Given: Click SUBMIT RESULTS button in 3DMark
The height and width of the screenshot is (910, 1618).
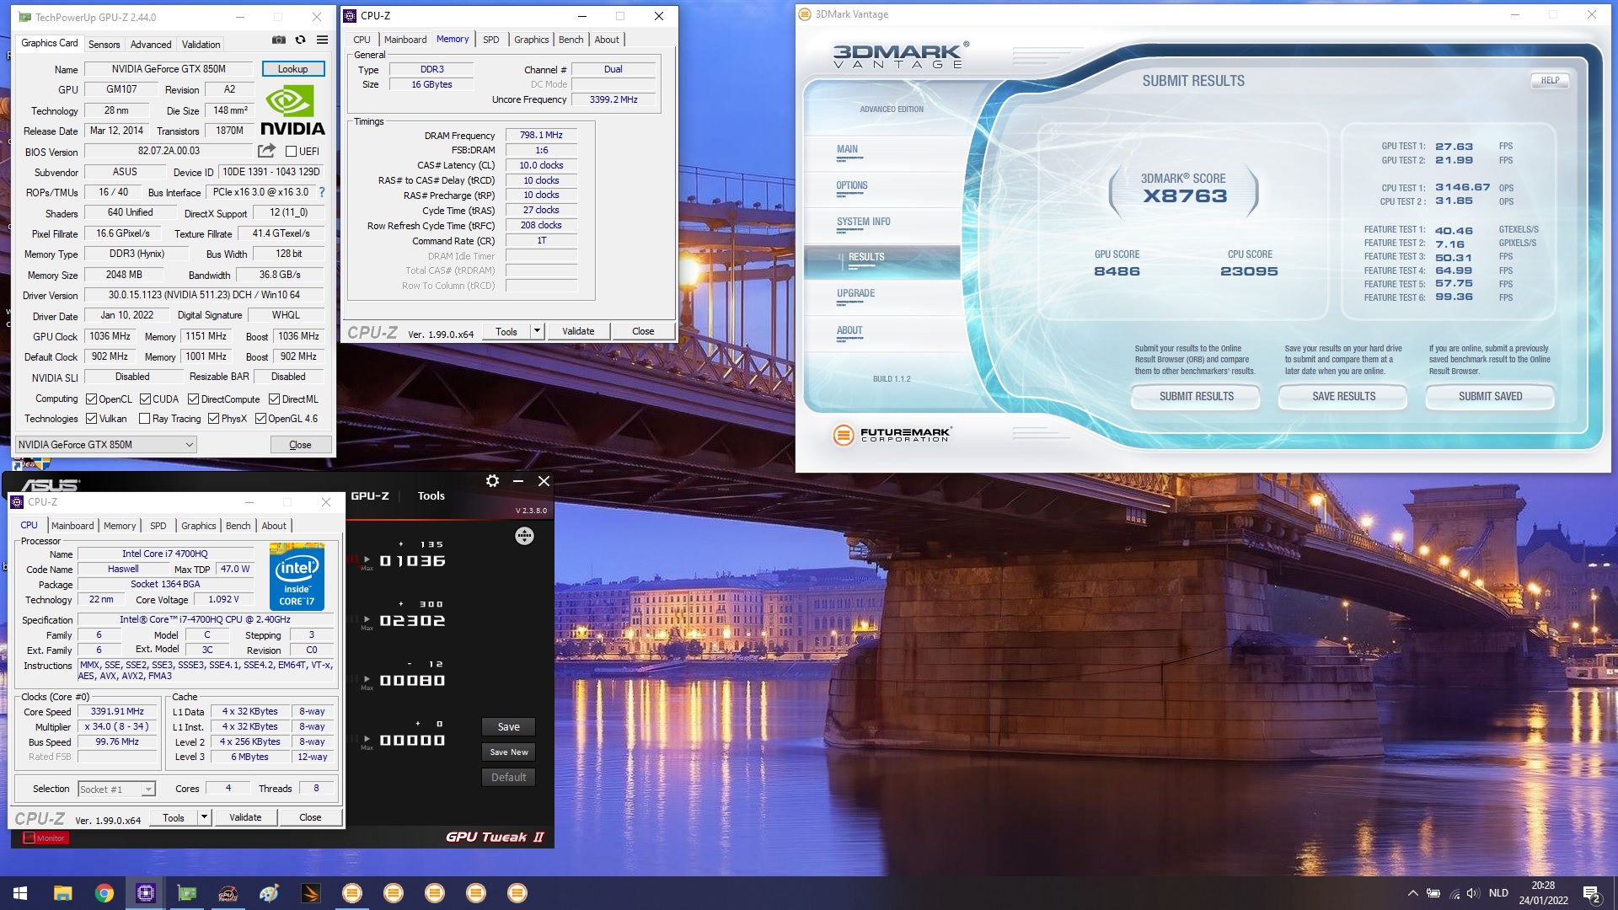Looking at the screenshot, I should click(1196, 397).
